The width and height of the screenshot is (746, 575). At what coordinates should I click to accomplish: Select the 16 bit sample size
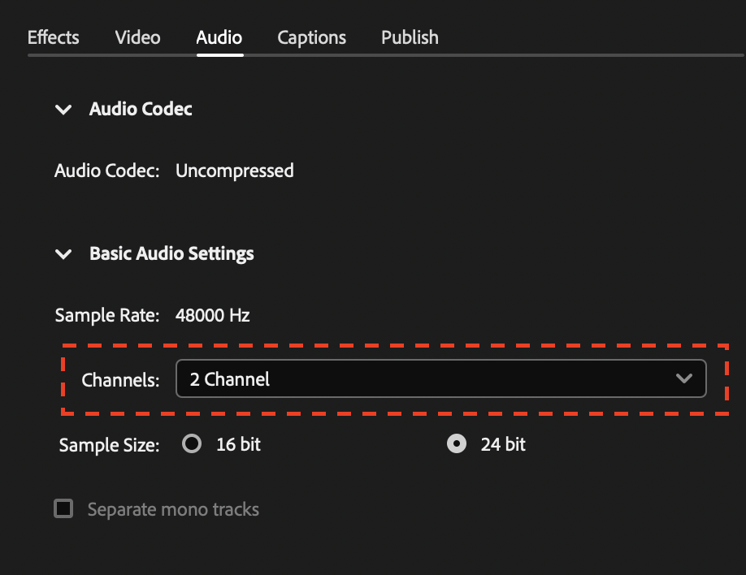[192, 443]
